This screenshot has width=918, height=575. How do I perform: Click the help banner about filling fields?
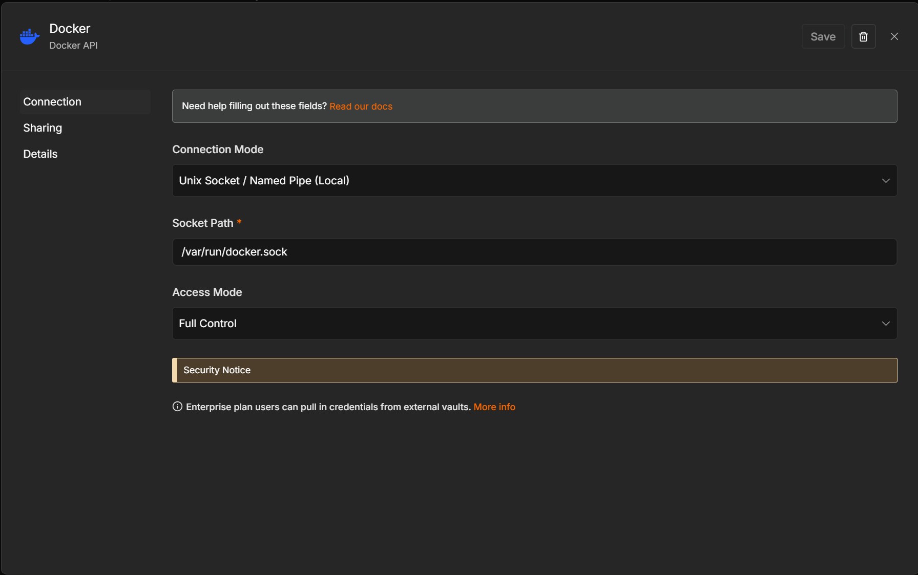click(x=534, y=106)
